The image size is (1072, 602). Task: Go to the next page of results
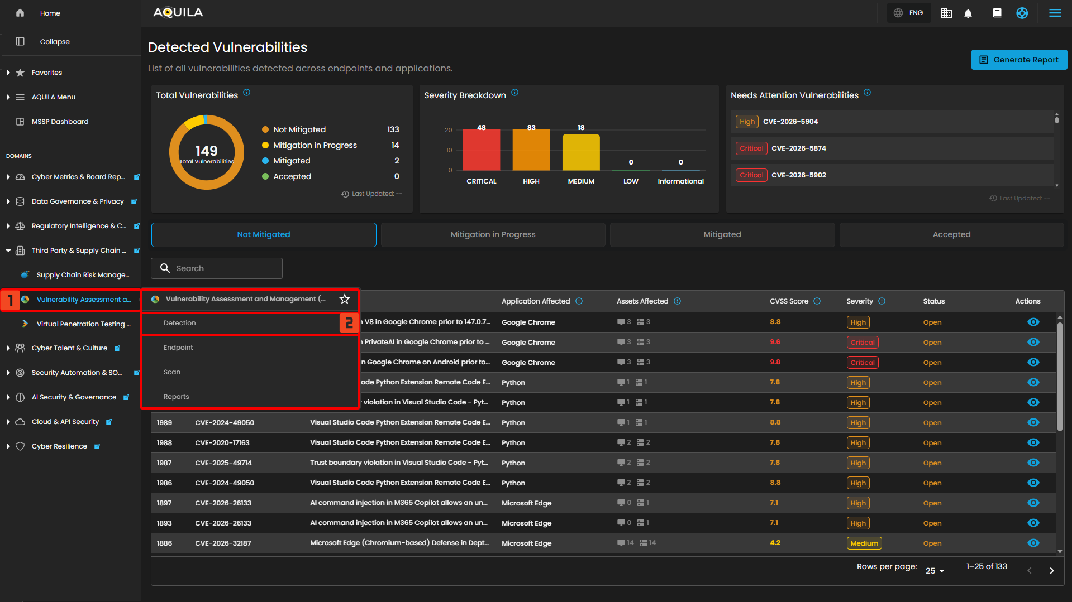1052,571
